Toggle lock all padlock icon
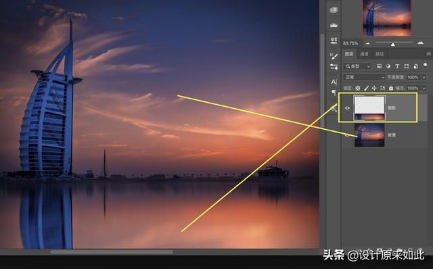 point(391,88)
